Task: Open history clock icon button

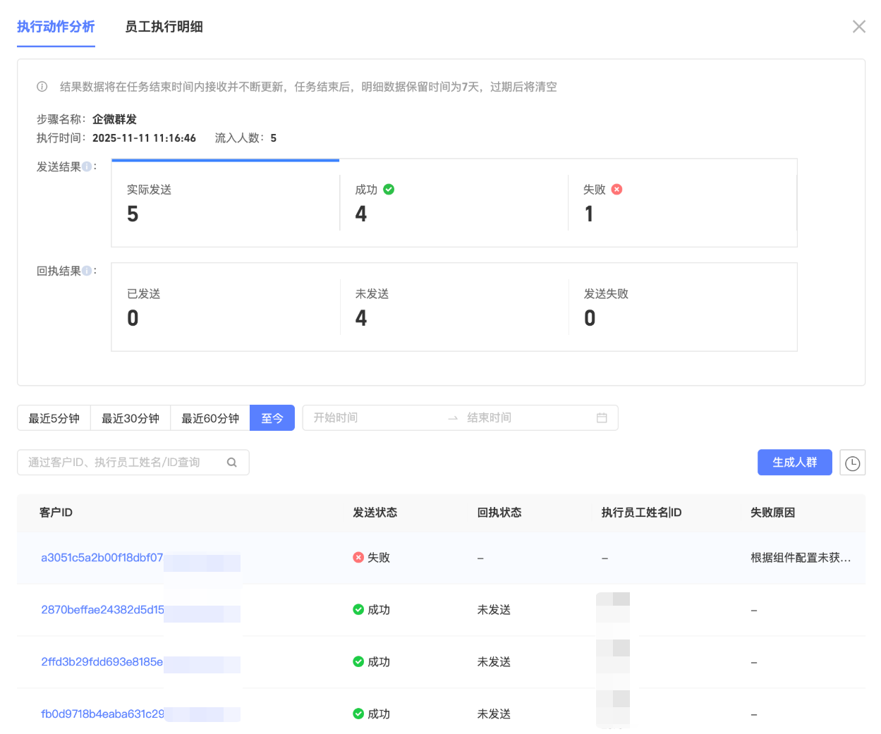Action: [853, 463]
